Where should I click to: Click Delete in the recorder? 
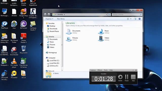120,78
